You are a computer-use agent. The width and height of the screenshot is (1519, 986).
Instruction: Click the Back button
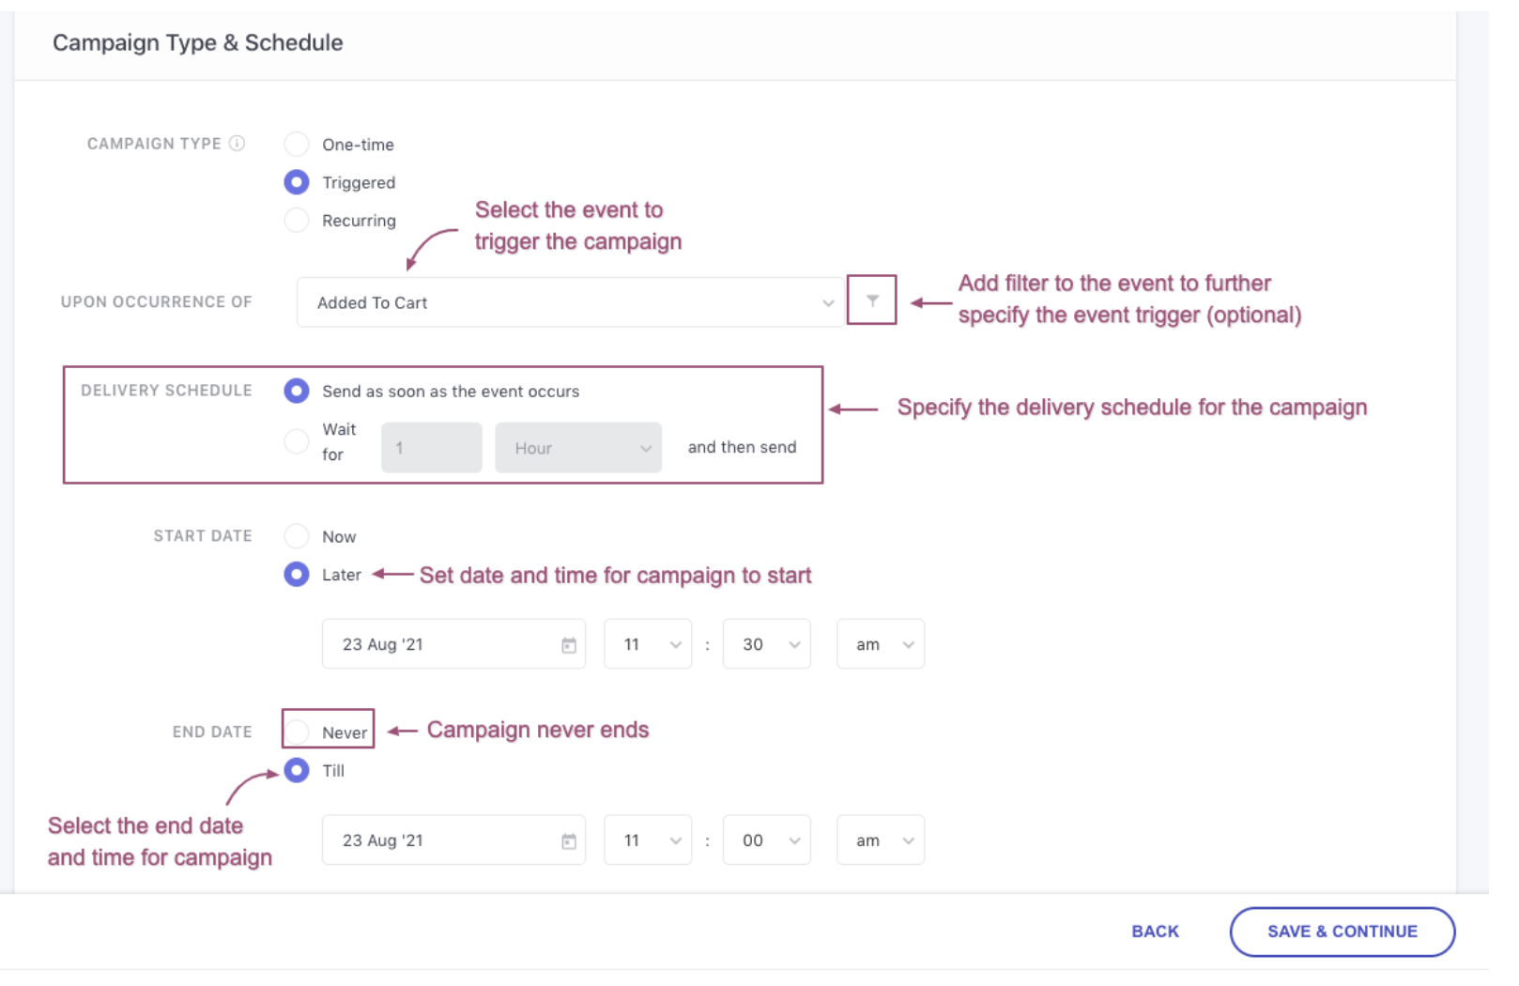click(x=1155, y=932)
